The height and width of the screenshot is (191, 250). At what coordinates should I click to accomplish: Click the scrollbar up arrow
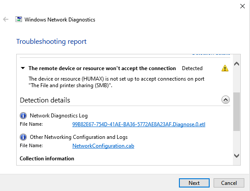(x=236, y=64)
